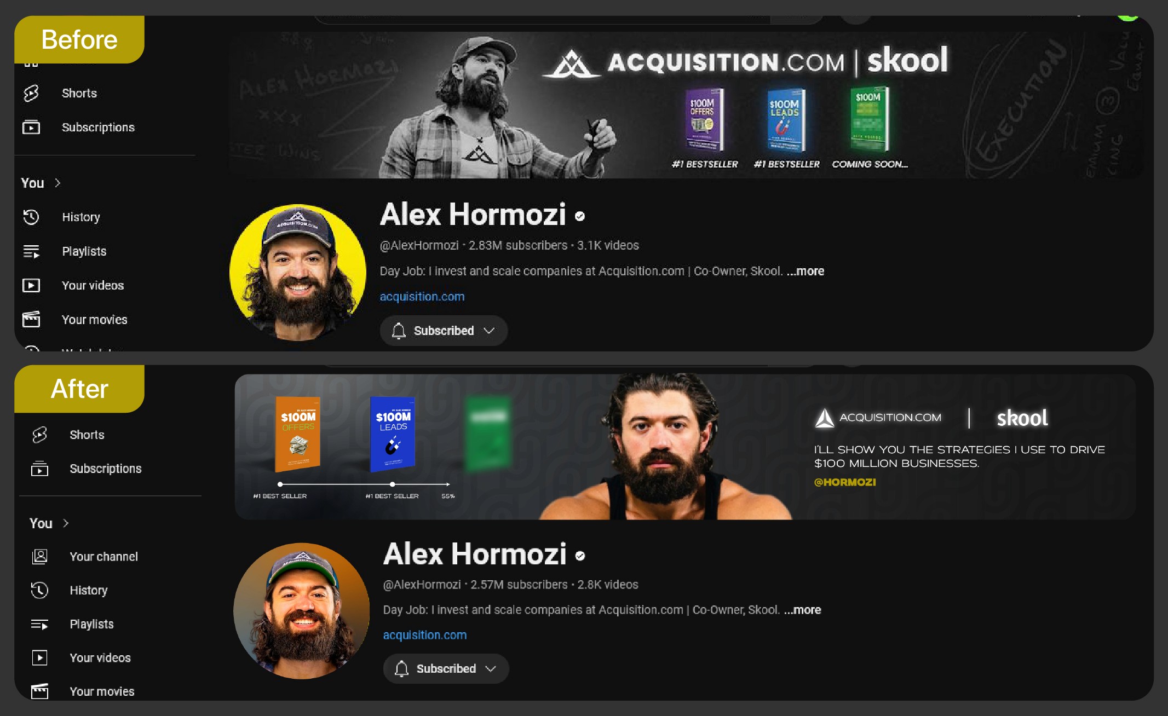This screenshot has height=716, width=1168.
Task: Select Playlists icon in Before sidebar
Action: click(31, 251)
